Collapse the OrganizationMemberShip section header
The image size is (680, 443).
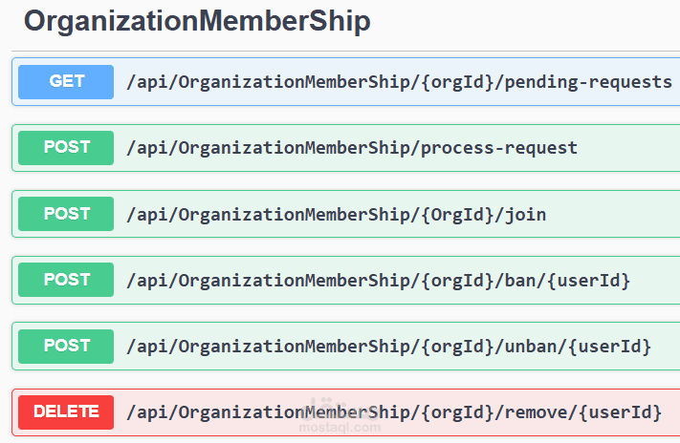pos(196,21)
